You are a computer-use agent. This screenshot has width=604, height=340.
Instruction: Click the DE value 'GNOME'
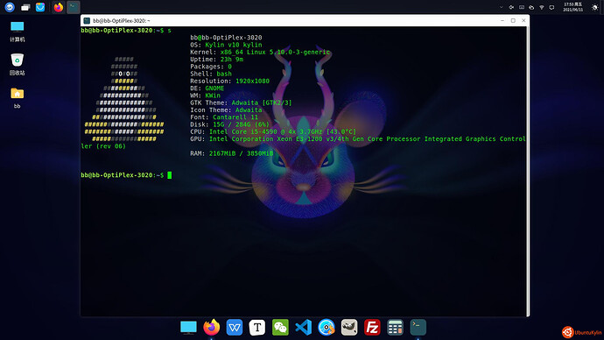tap(214, 89)
